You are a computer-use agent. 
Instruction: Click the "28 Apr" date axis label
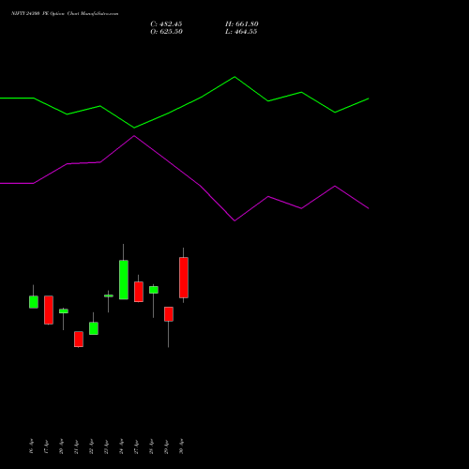point(151,446)
